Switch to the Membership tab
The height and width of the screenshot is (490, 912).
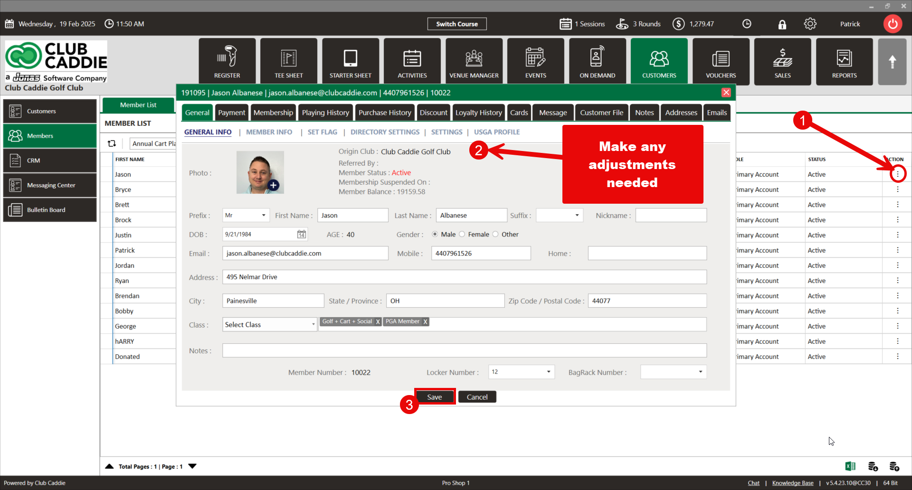(273, 113)
